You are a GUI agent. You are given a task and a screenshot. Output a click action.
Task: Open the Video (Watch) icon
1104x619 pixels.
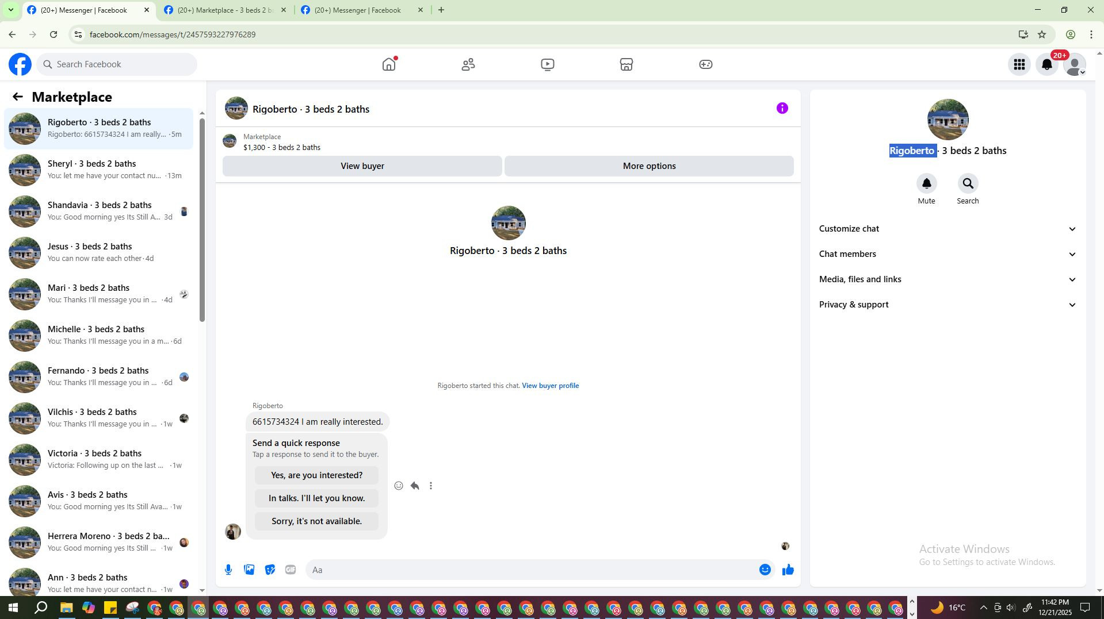[548, 64]
